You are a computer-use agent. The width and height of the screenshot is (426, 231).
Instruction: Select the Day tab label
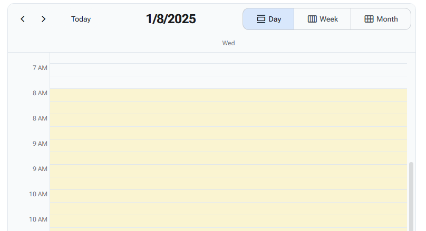275,19
